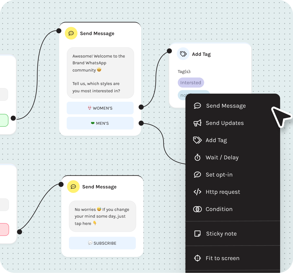Choose Send Updates from the context menu
The height and width of the screenshot is (273, 293).
(x=225, y=123)
